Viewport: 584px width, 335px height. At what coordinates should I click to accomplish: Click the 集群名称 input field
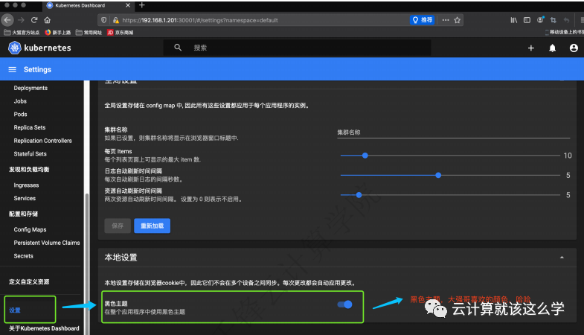(x=454, y=133)
